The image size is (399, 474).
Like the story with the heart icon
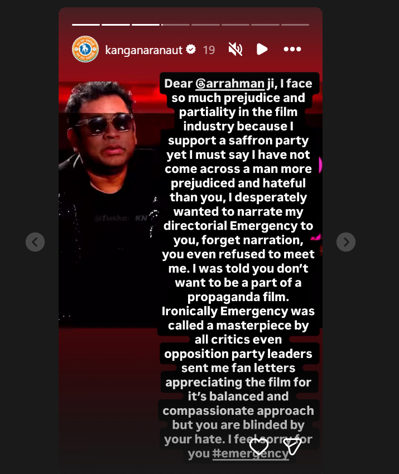click(259, 446)
